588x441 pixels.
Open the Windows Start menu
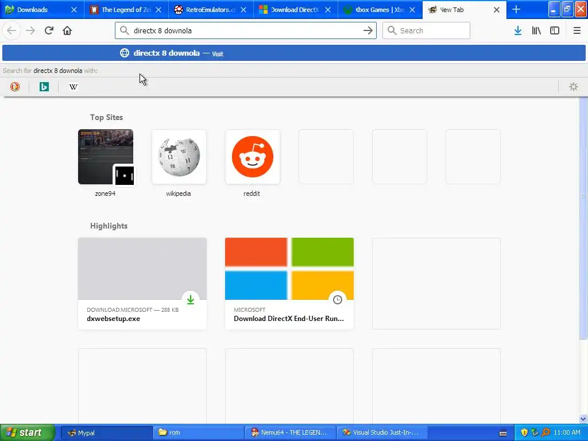pyautogui.click(x=28, y=432)
